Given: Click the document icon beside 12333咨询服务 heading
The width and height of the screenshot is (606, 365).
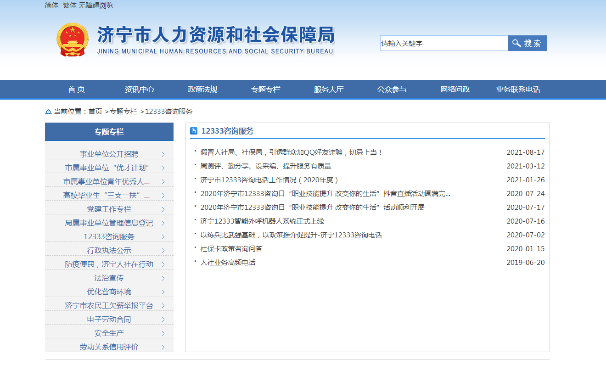Looking at the screenshot, I should pos(194,131).
